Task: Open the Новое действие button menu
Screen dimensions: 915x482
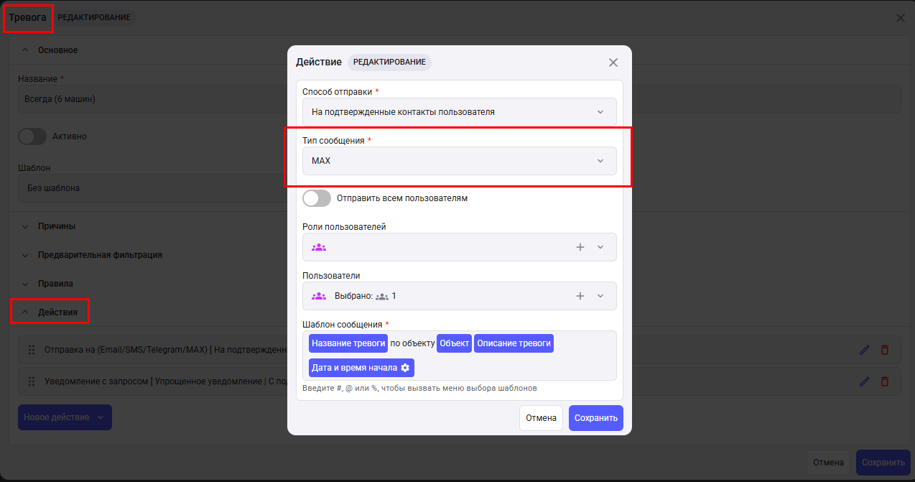Action: [65, 417]
